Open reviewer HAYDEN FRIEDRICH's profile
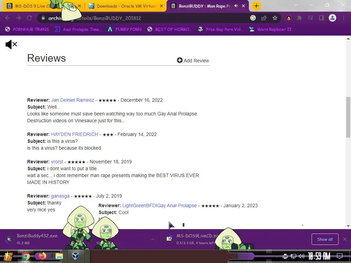This screenshot has width=351, height=263. coord(74,134)
